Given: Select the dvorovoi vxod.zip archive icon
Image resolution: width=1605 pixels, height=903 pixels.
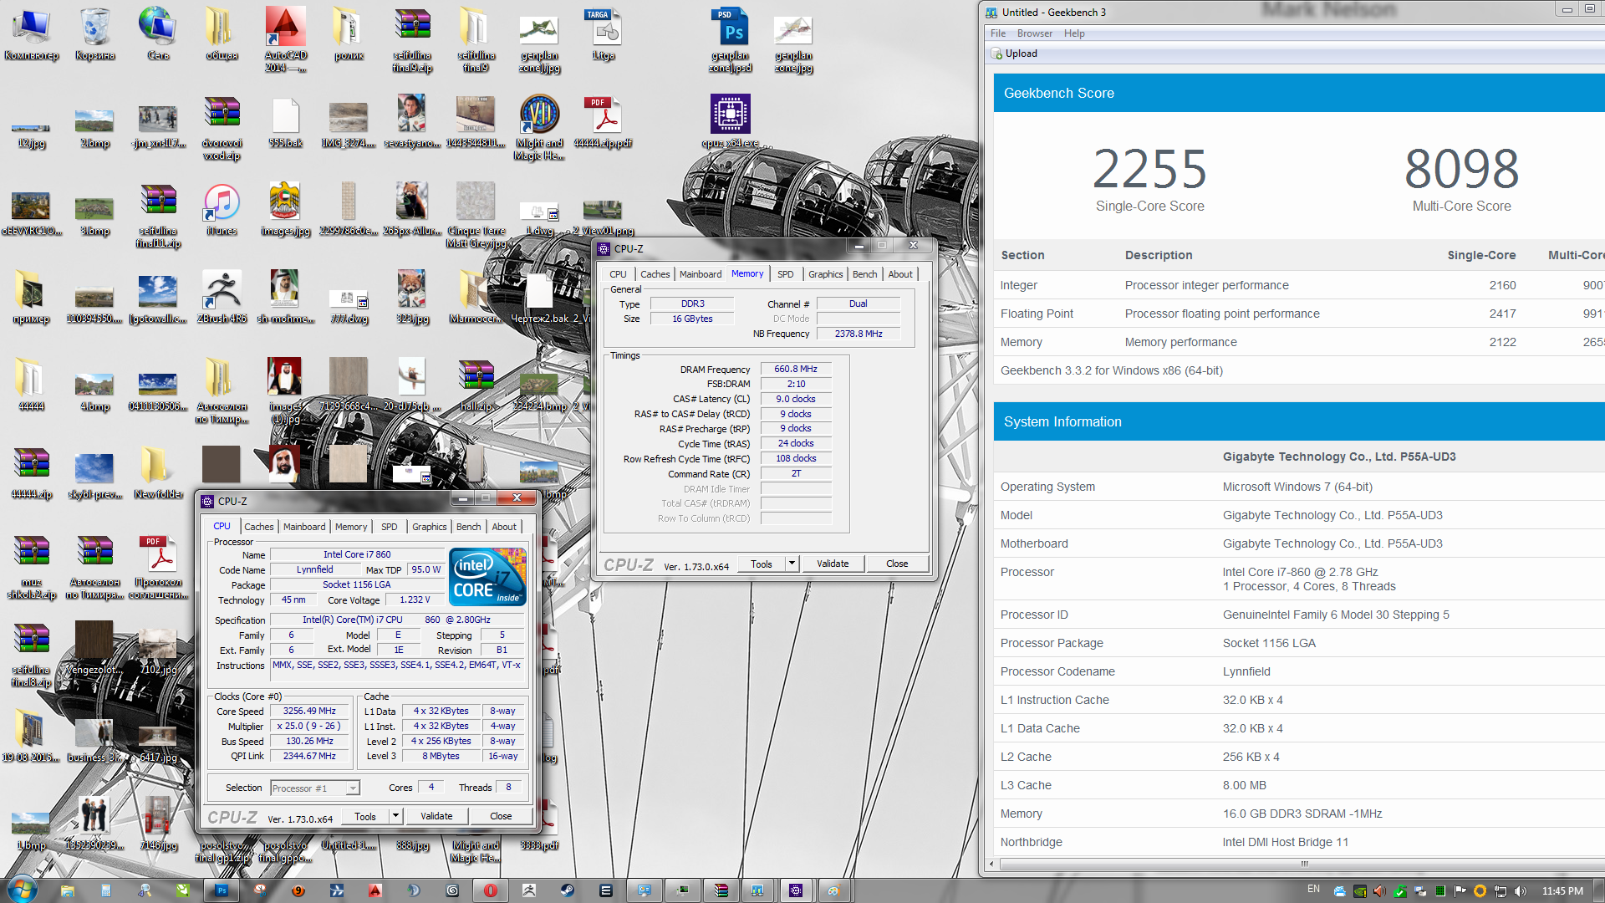Looking at the screenshot, I should (222, 126).
